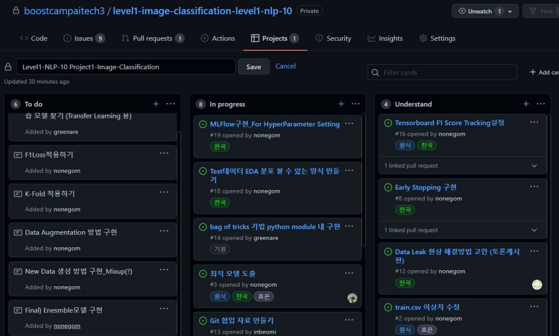The height and width of the screenshot is (336, 559).
Task: Go to the Pull requests tab
Action: tap(153, 38)
